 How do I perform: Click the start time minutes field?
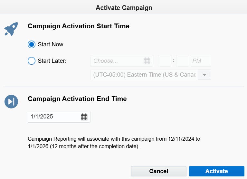pyautogui.click(x=183, y=61)
